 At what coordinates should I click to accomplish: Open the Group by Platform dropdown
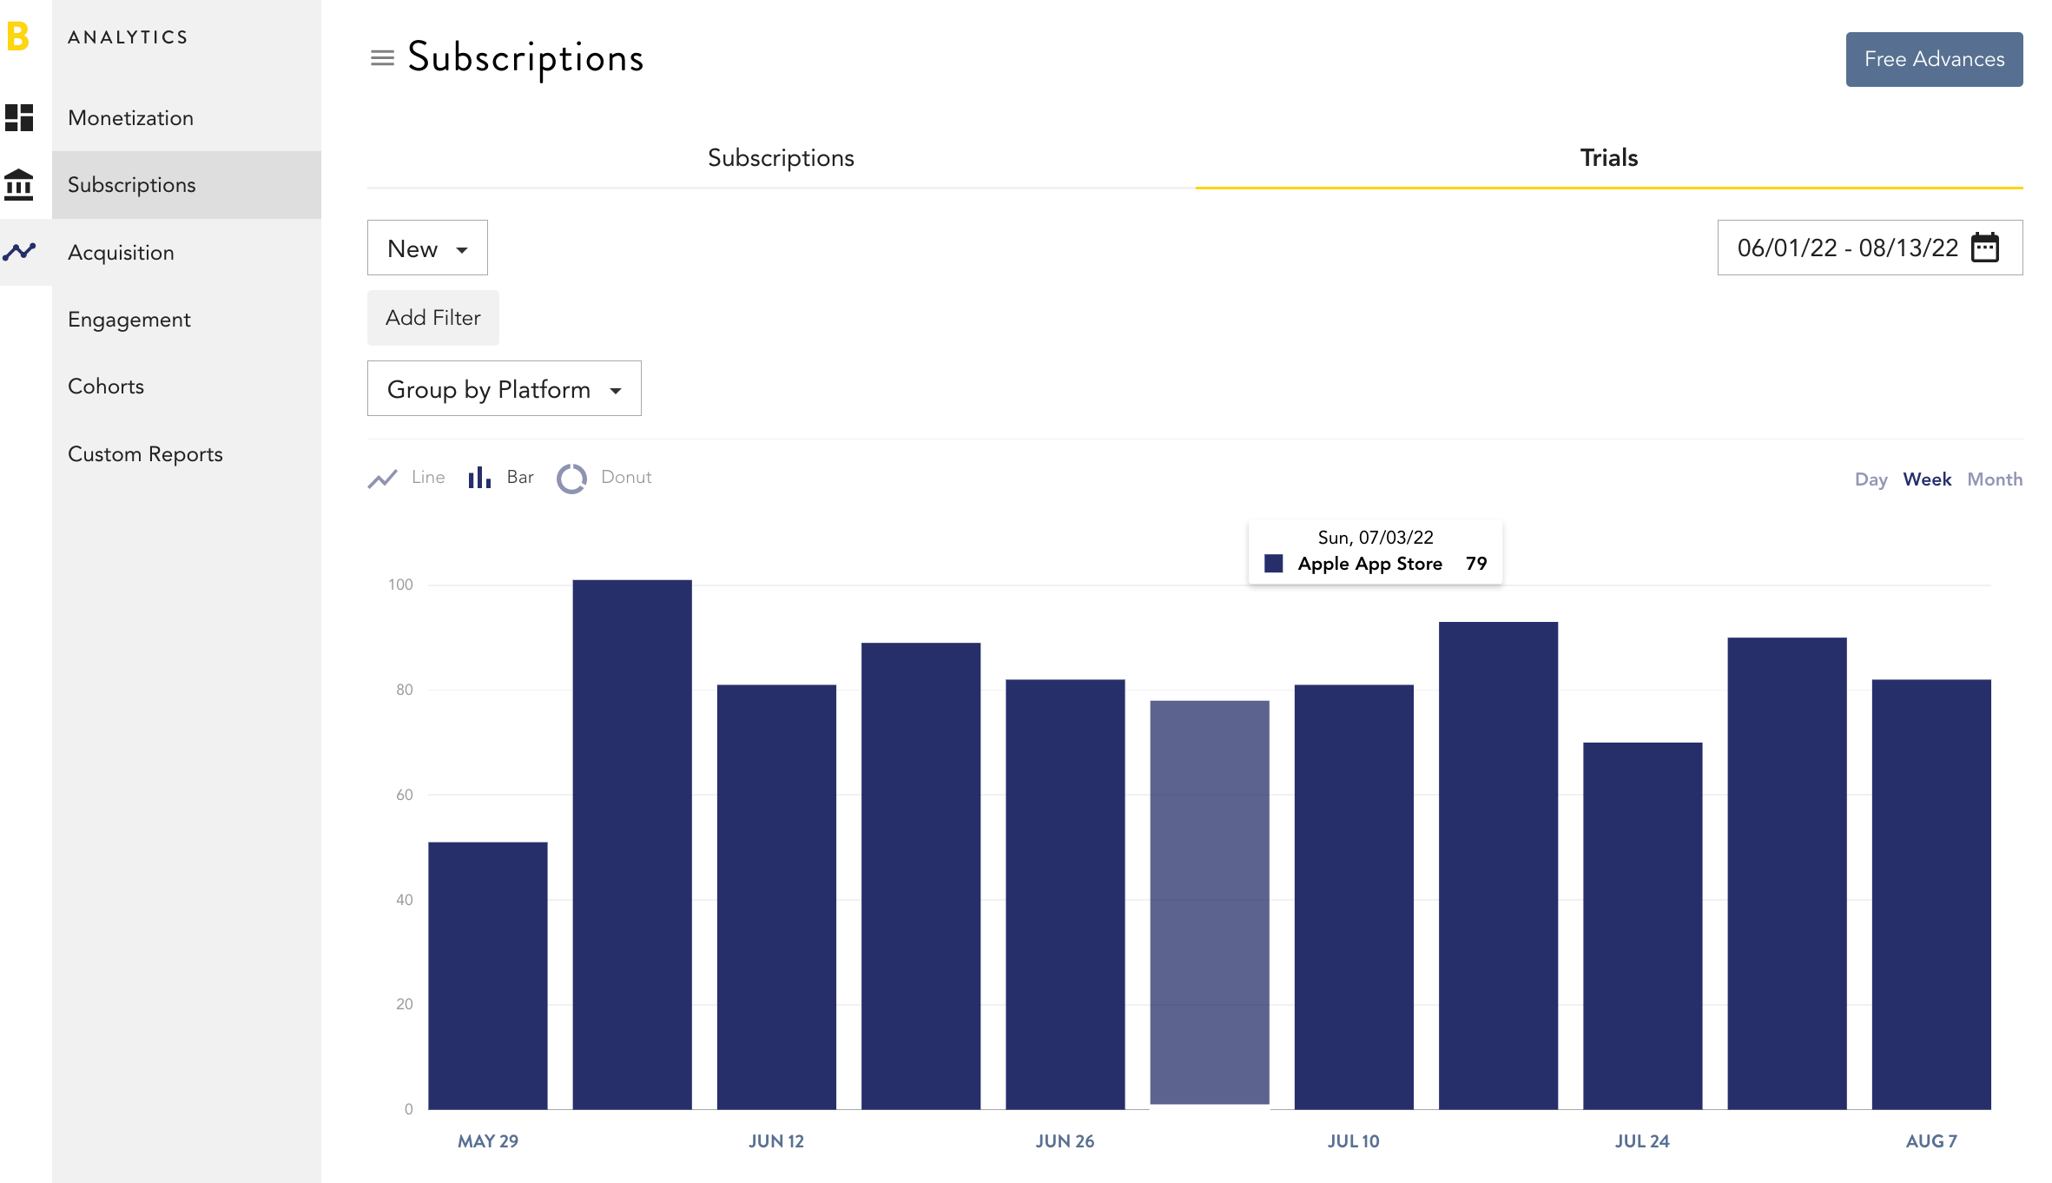(x=505, y=389)
